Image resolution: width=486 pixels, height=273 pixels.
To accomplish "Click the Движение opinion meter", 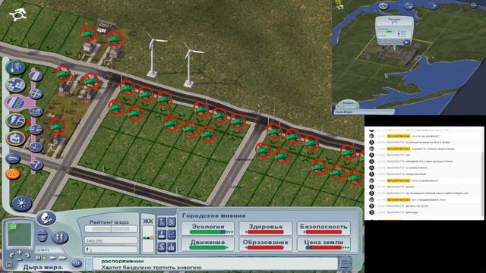I will click(x=207, y=244).
